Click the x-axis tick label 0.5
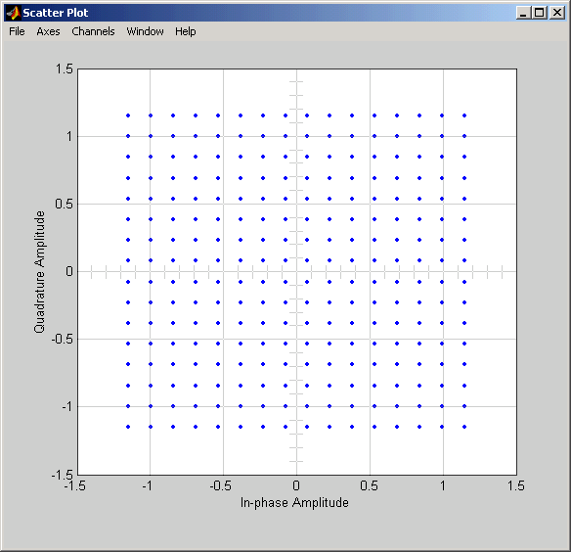571x552 pixels. (x=369, y=485)
